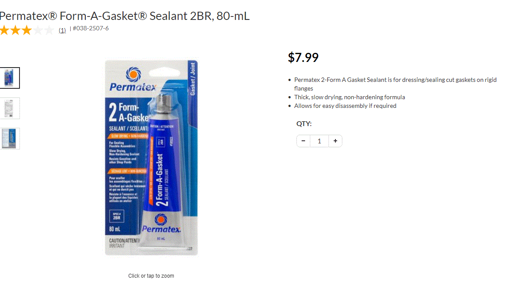This screenshot has width=517, height=295.
Task: Open the (1) review count link
Action: coord(62,30)
